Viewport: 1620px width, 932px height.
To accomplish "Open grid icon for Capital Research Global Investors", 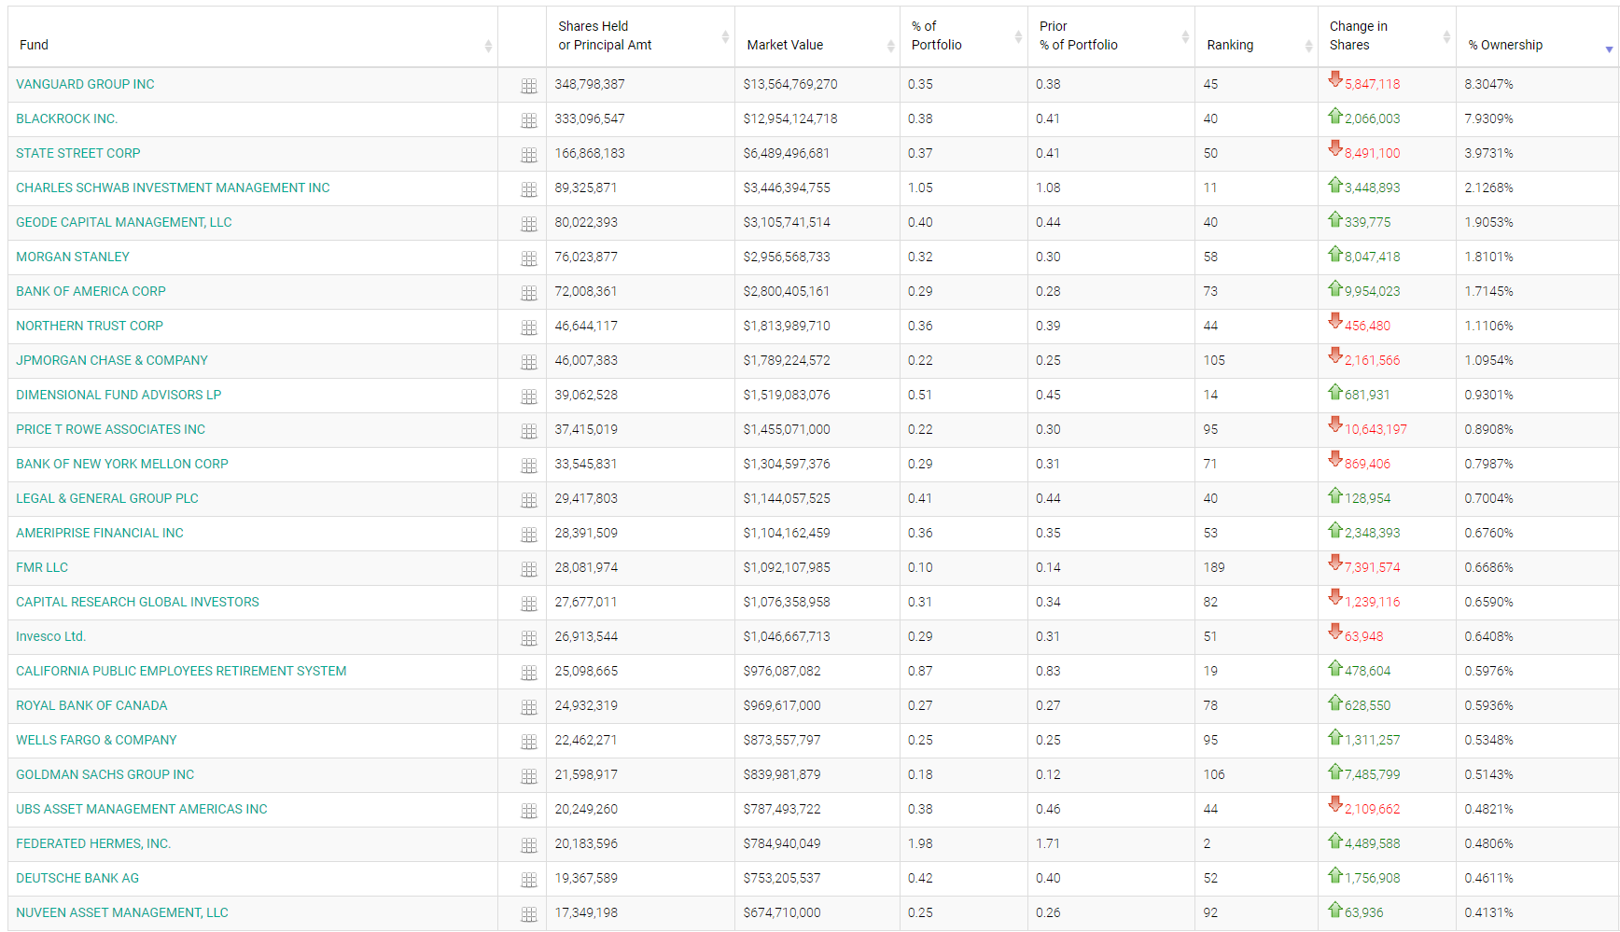I will [529, 604].
